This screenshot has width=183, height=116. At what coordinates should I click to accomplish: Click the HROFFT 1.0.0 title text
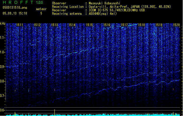(x=23, y=2)
